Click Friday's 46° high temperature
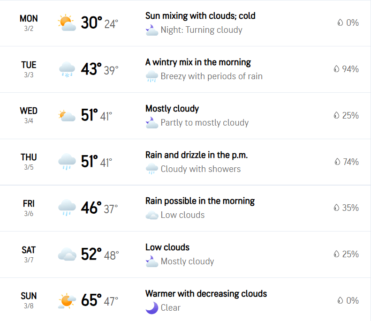The height and width of the screenshot is (321, 371). click(91, 208)
